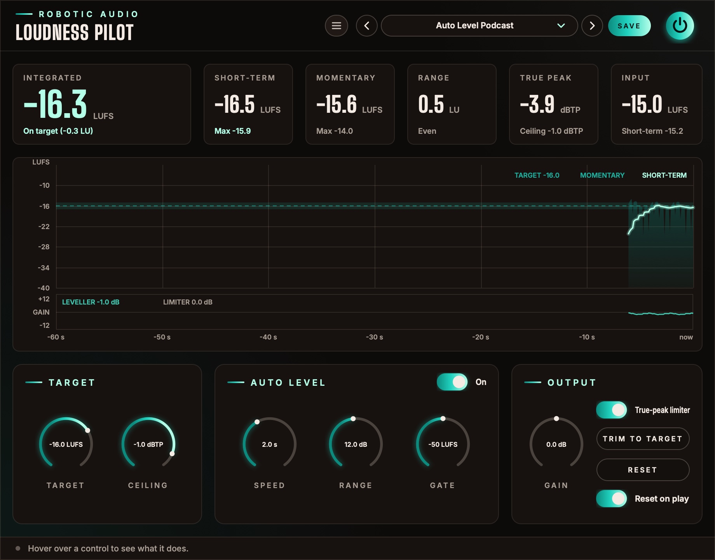The height and width of the screenshot is (560, 715).
Task: Click the Short-term -15.2 input text
Action: pyautogui.click(x=652, y=131)
